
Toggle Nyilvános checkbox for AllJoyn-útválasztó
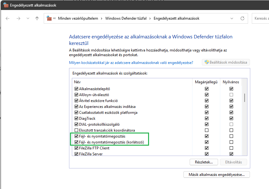tap(231, 95)
